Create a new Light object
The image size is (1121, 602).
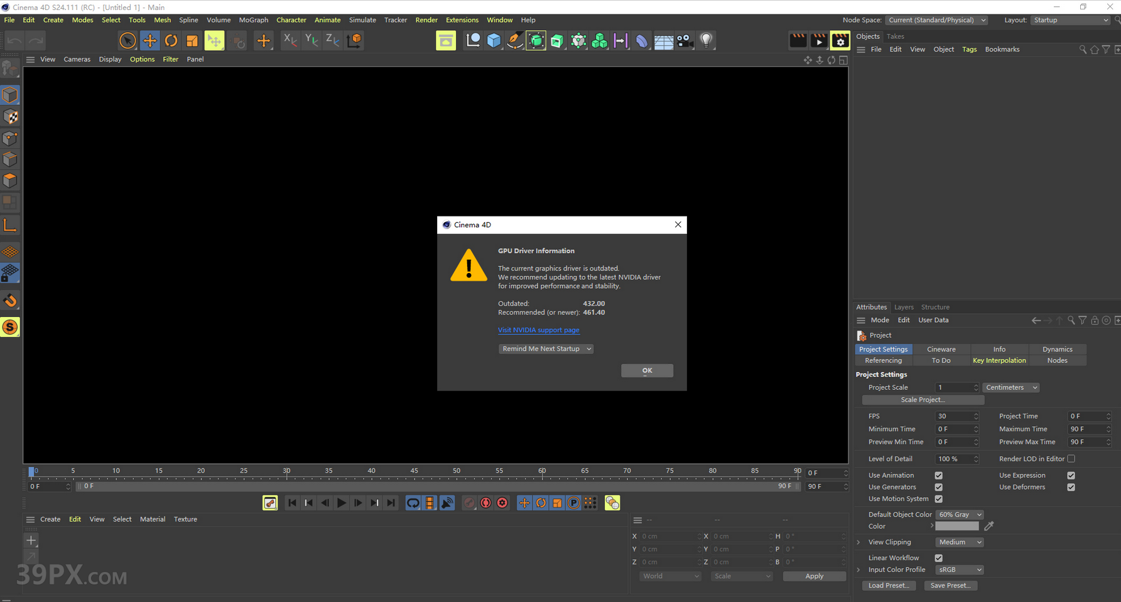(x=706, y=40)
